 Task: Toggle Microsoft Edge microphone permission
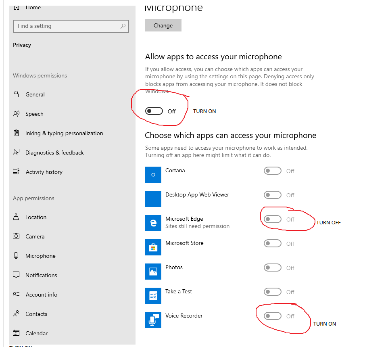coord(272,219)
